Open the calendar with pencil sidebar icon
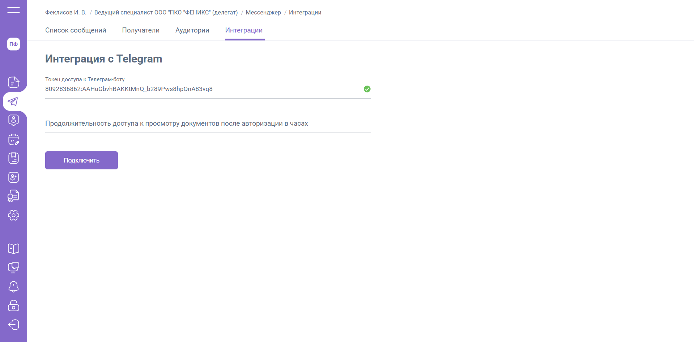694x342 pixels. pyautogui.click(x=13, y=139)
